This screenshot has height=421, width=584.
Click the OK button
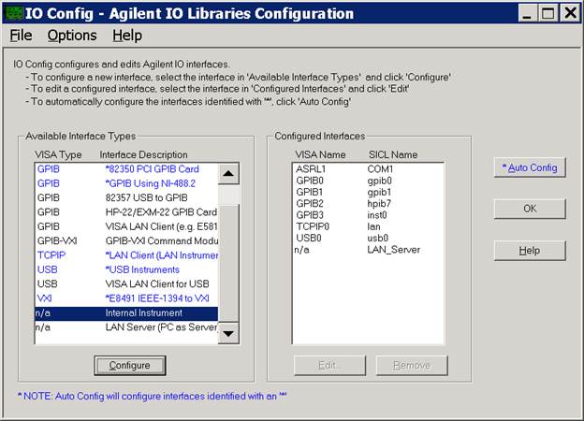(530, 209)
